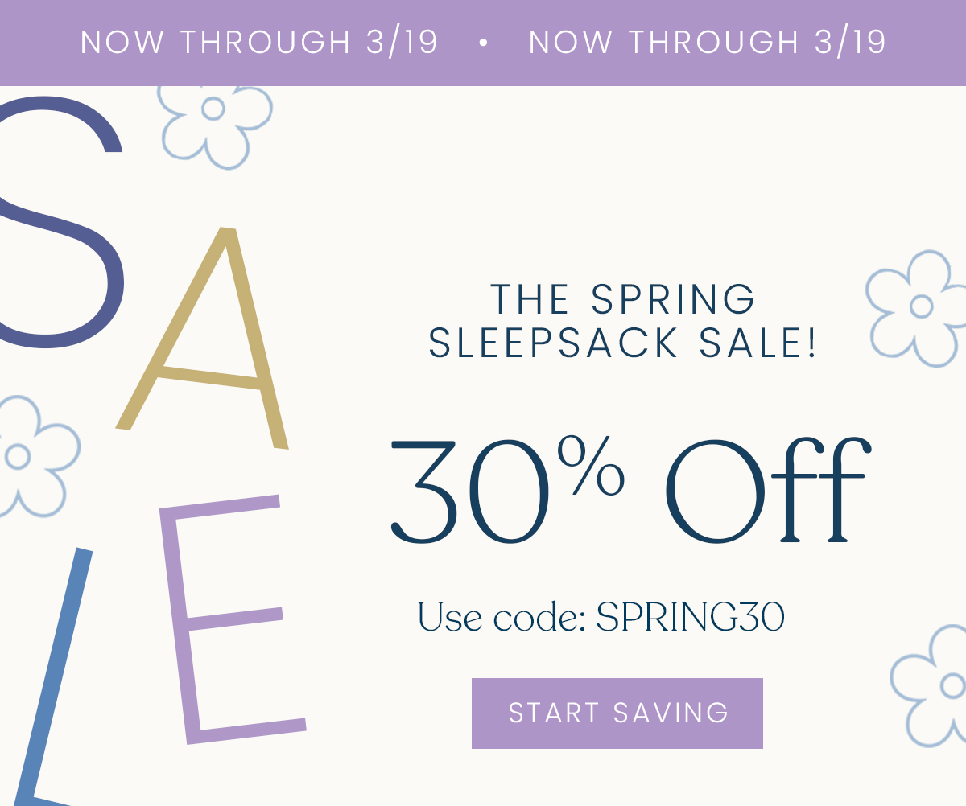Click the START SAVING button

coord(617,713)
